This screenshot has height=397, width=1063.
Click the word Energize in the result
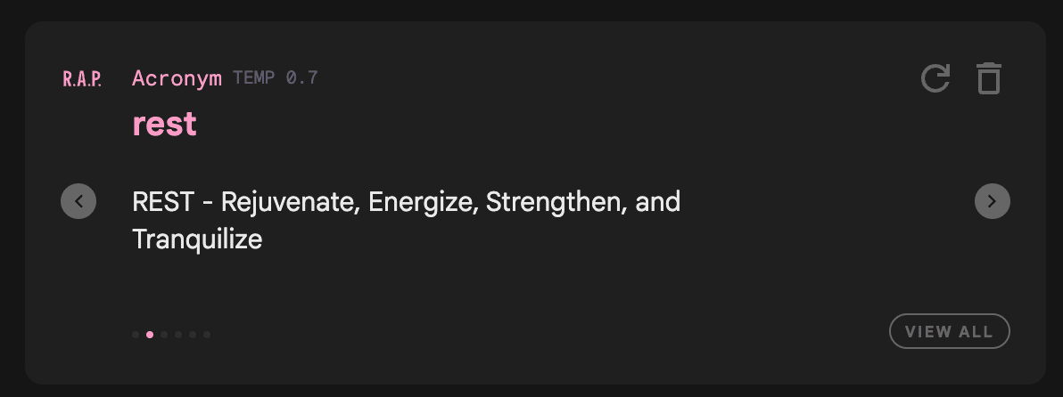coord(424,202)
